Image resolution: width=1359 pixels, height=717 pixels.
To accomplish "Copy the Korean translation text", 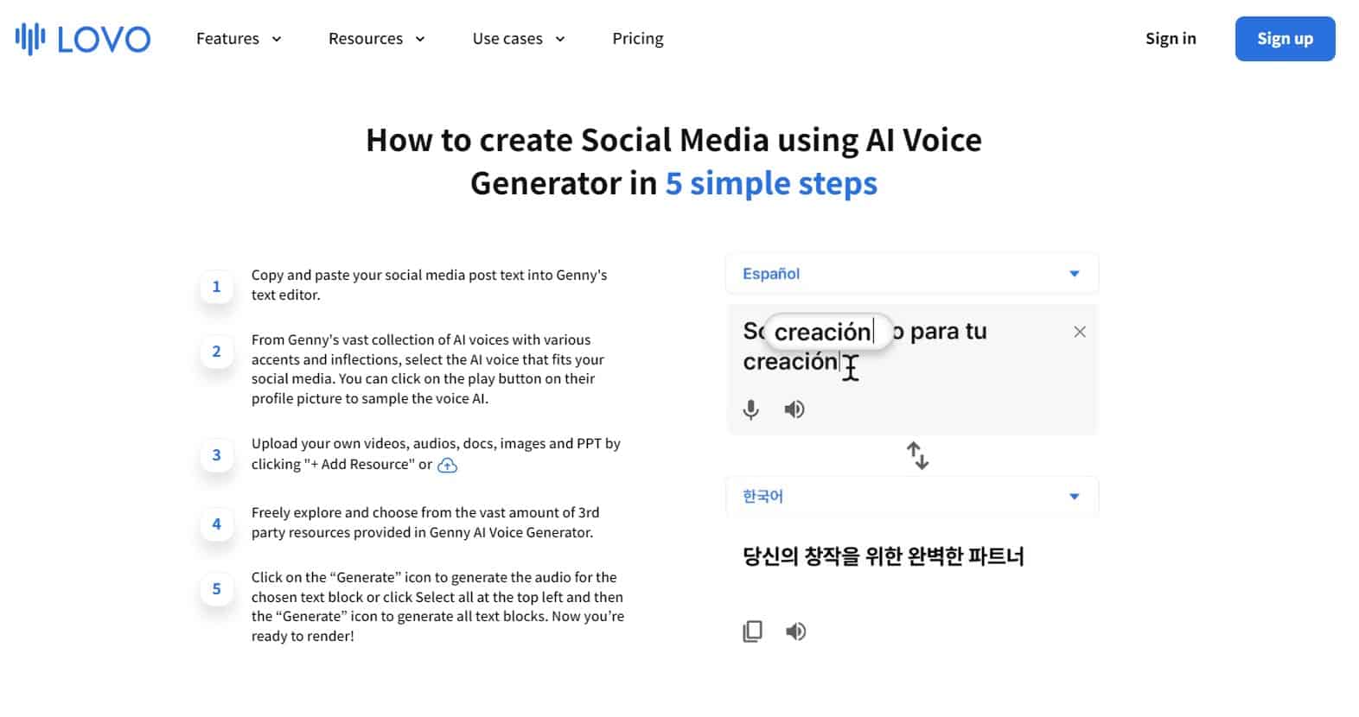I will pos(753,631).
